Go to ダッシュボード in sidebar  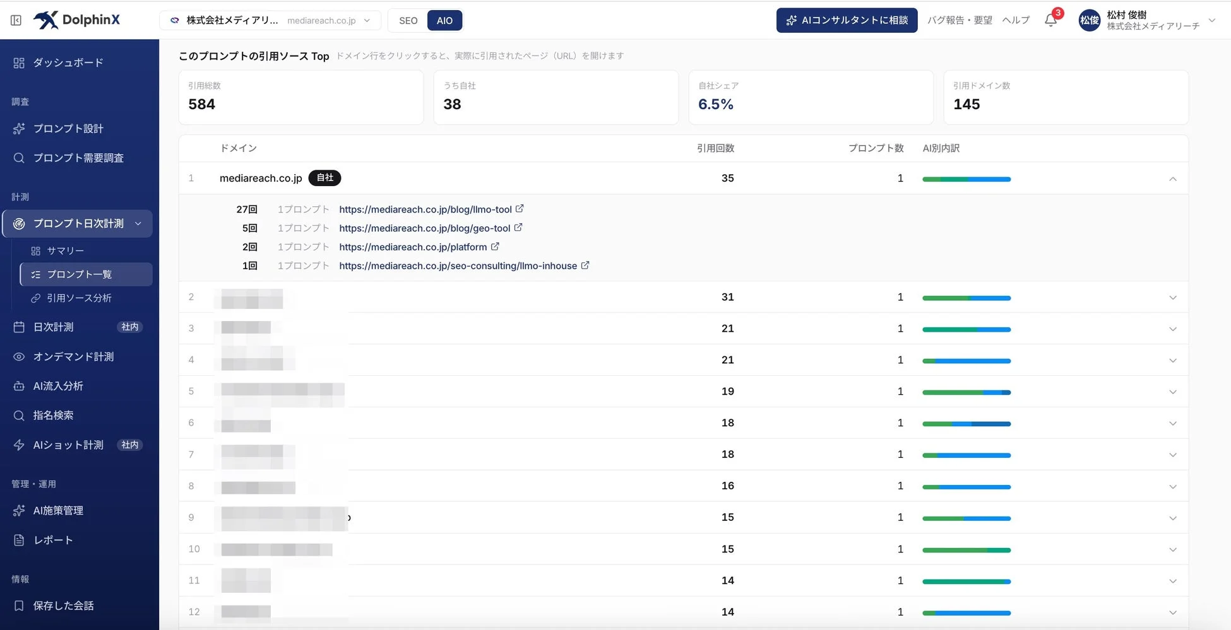68,63
